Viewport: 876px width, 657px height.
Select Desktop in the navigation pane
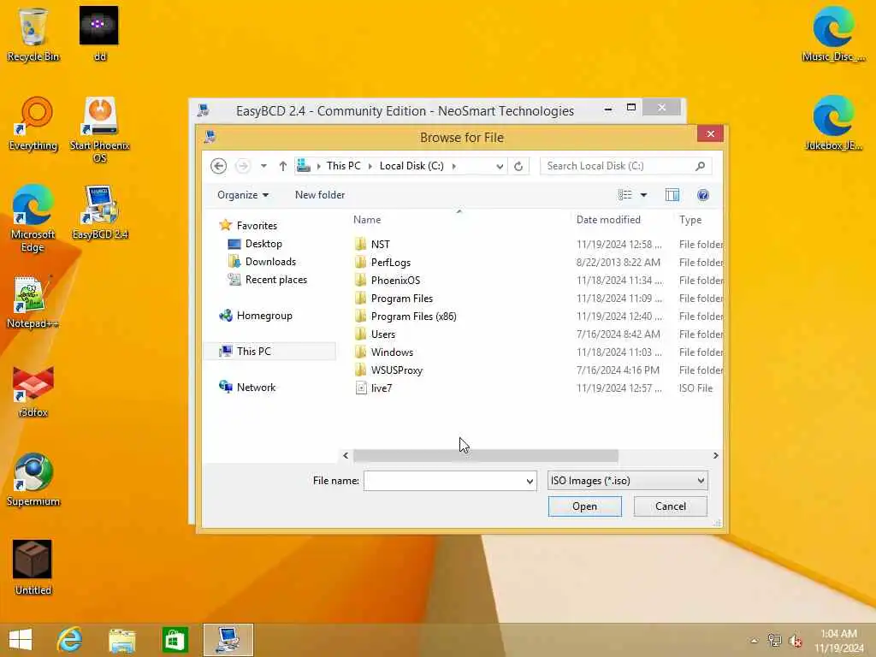click(255, 244)
